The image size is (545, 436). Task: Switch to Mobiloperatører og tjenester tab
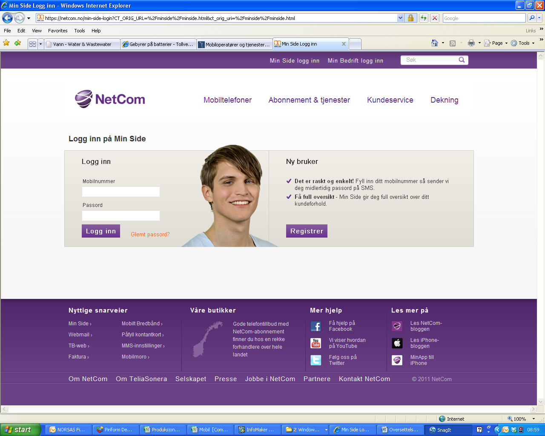(x=235, y=44)
